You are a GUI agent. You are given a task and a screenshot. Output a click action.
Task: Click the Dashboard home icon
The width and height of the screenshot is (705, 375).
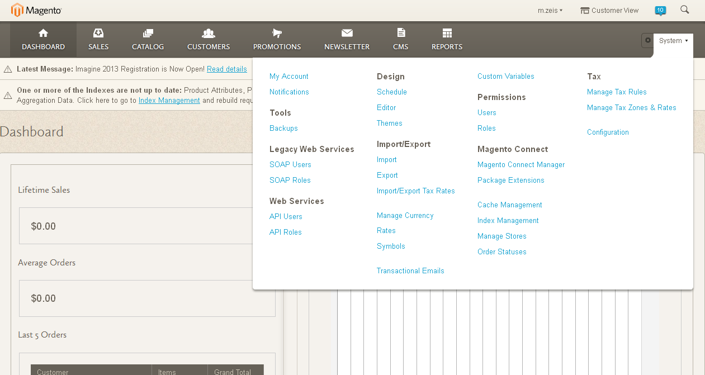[43, 34]
